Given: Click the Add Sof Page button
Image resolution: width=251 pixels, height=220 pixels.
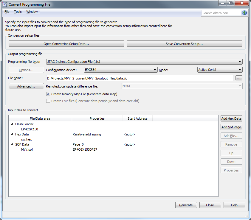Looking at the screenshot, I should pos(231,127).
